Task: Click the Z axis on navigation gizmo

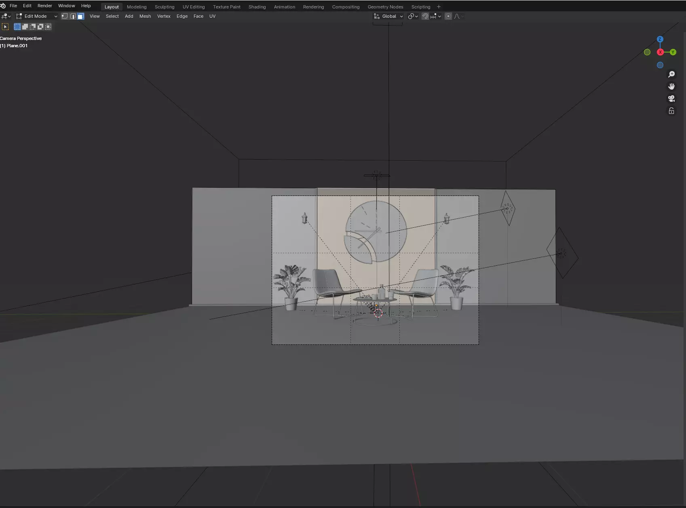Action: 660,39
